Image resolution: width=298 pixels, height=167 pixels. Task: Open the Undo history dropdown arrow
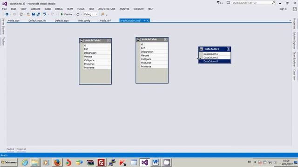(x=48, y=14)
